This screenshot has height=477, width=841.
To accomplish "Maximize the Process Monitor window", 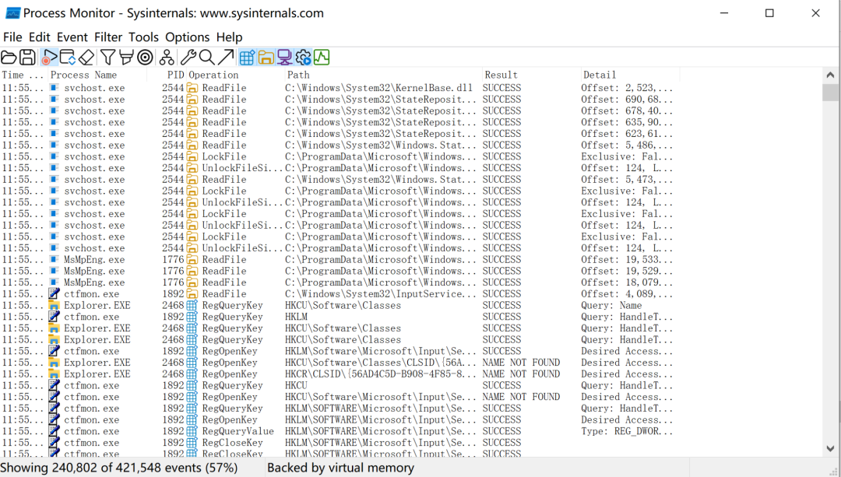I will (x=769, y=13).
